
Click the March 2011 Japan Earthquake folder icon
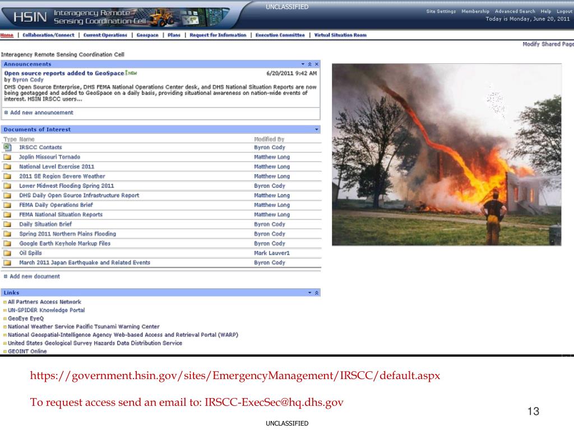pos(7,263)
